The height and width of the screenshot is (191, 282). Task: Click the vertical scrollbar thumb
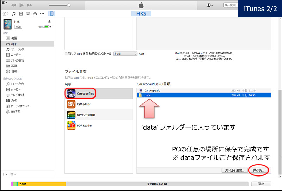point(280,132)
